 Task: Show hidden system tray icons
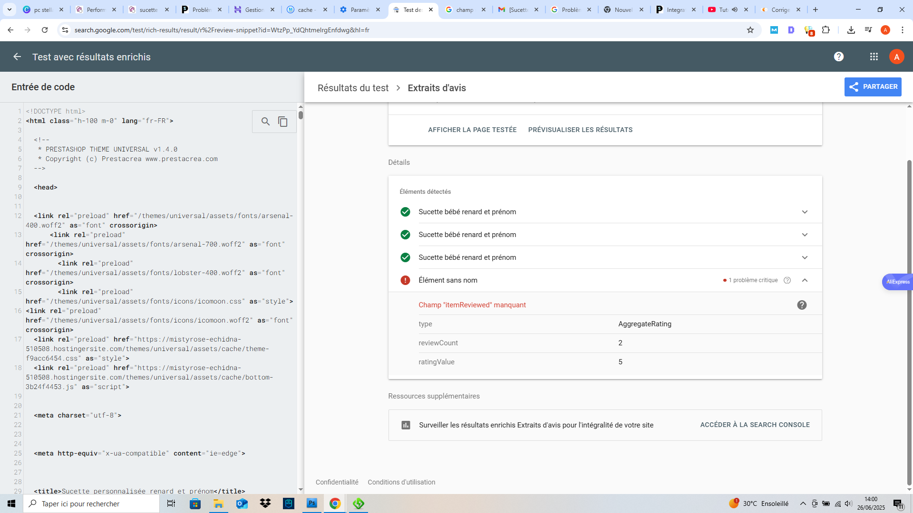pos(803,503)
